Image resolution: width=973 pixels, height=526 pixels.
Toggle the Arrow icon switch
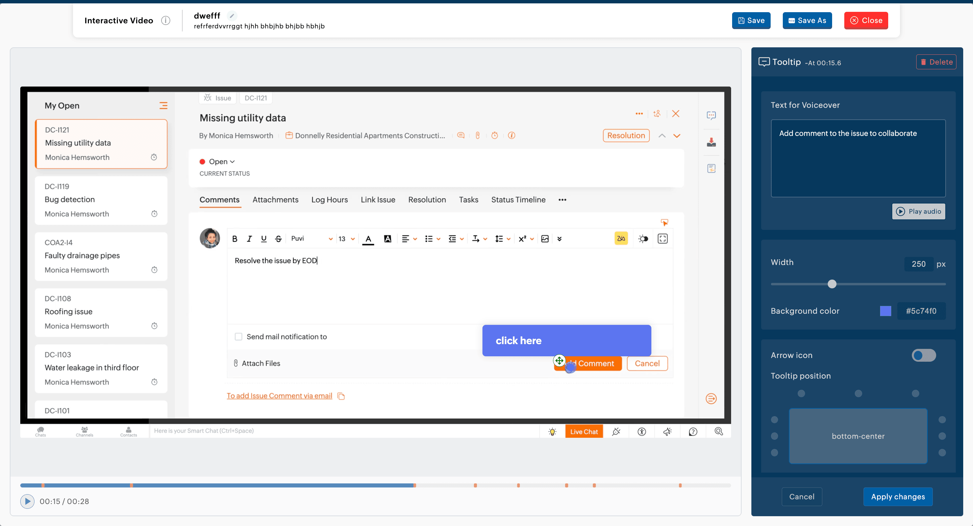[x=924, y=355]
